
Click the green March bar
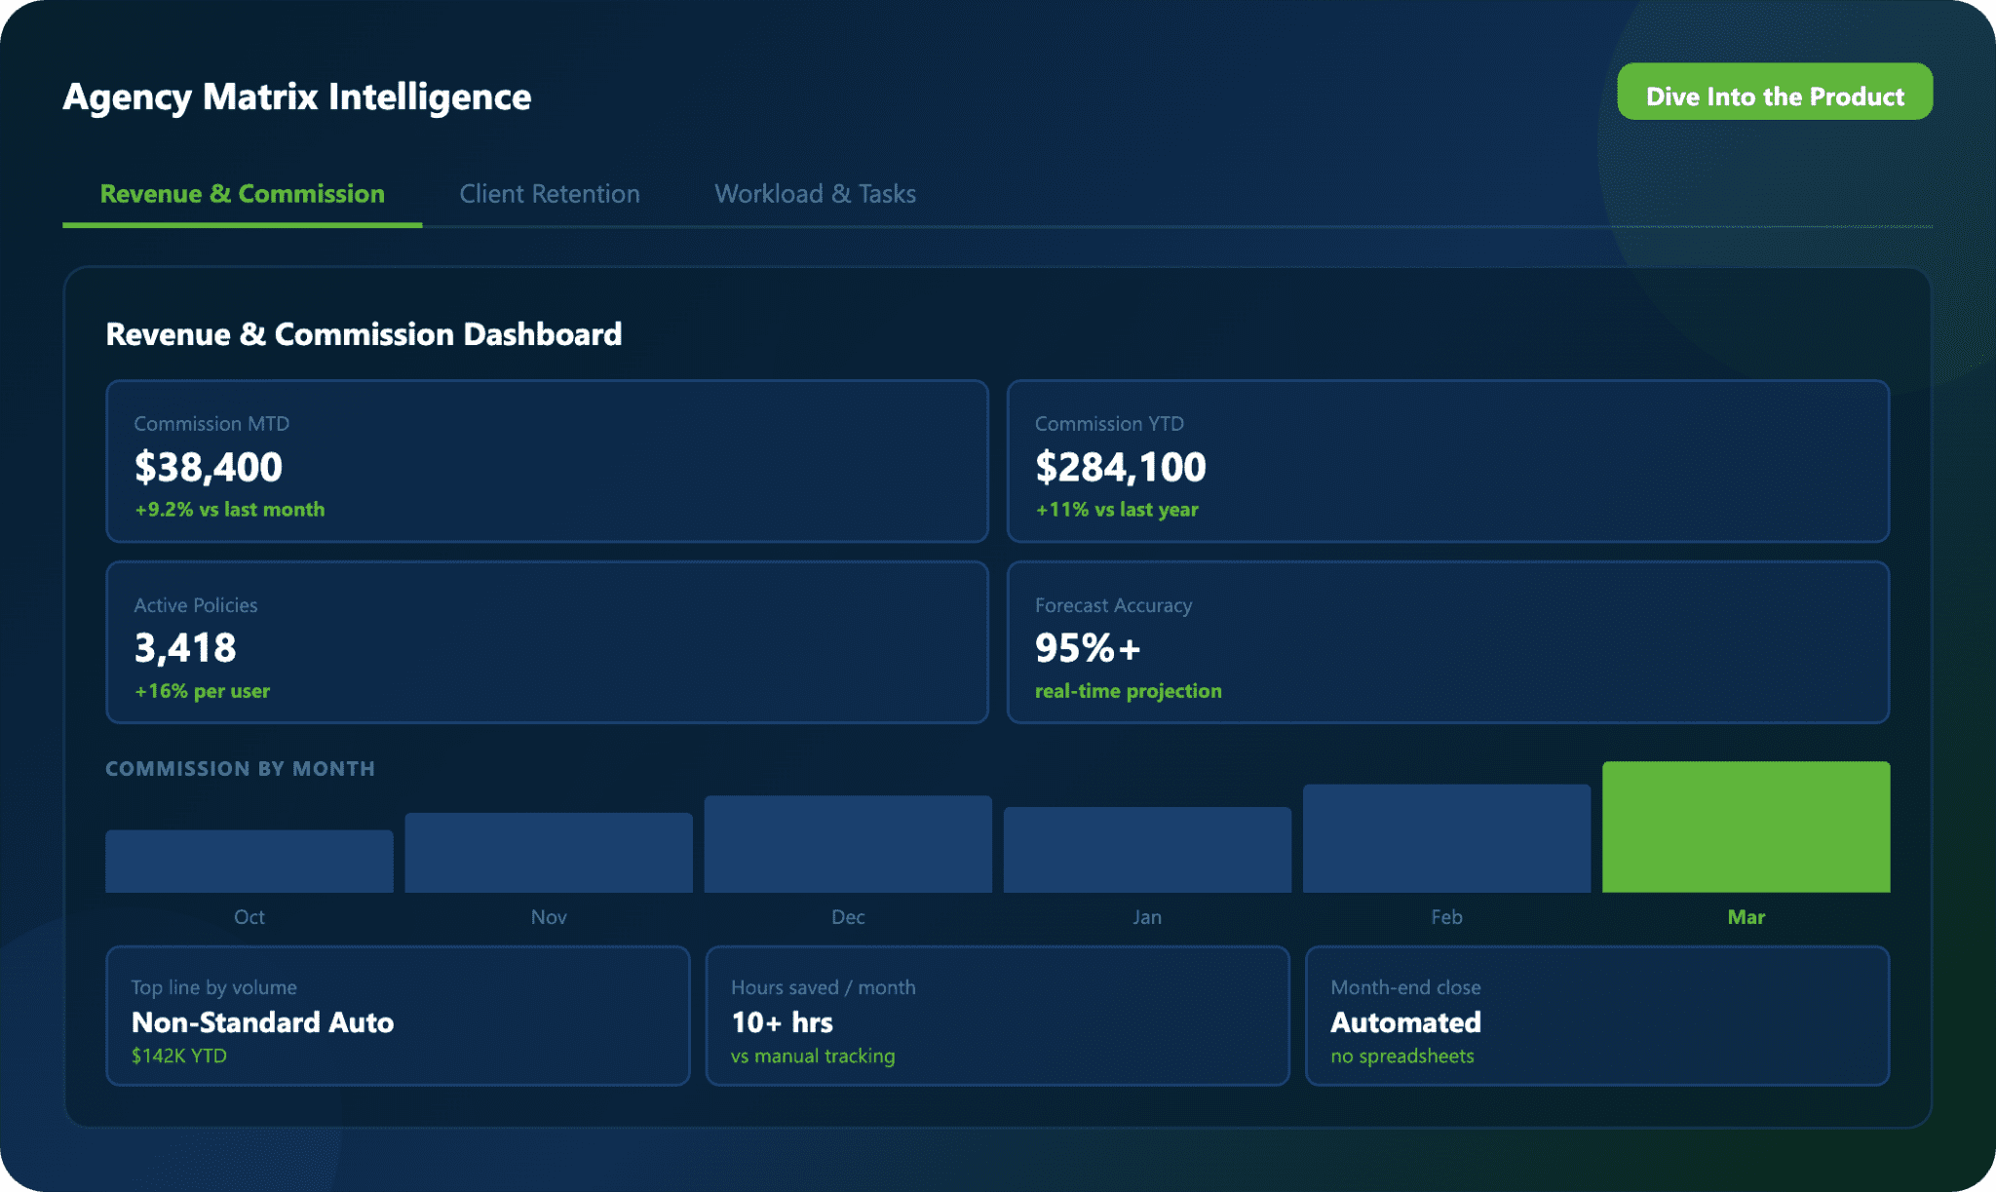[1746, 827]
